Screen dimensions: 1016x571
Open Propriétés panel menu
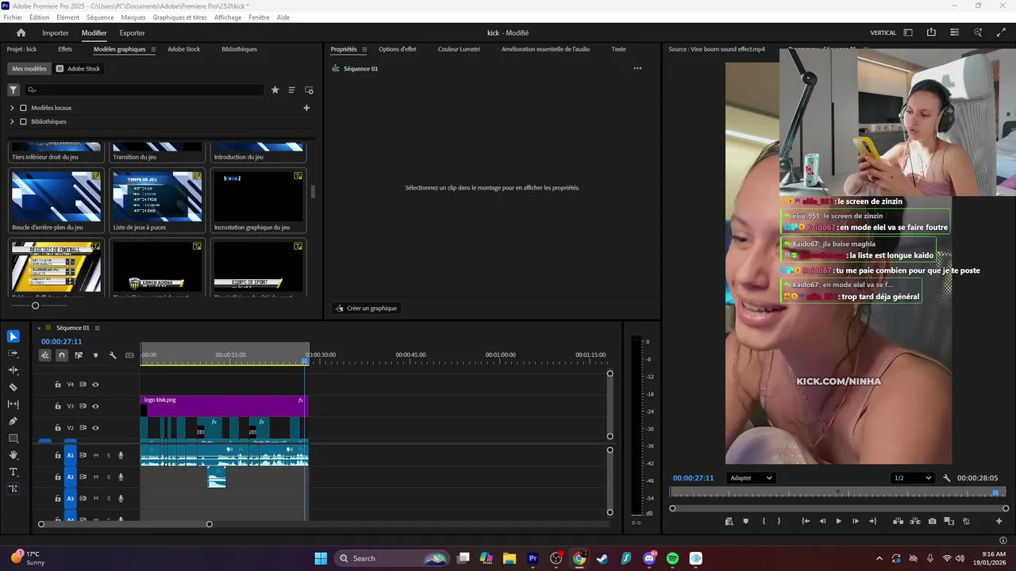coord(364,49)
